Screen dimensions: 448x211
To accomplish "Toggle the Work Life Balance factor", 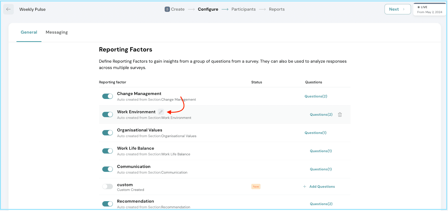I will click(x=108, y=151).
